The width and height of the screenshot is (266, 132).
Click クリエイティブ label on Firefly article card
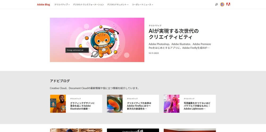click(132, 98)
